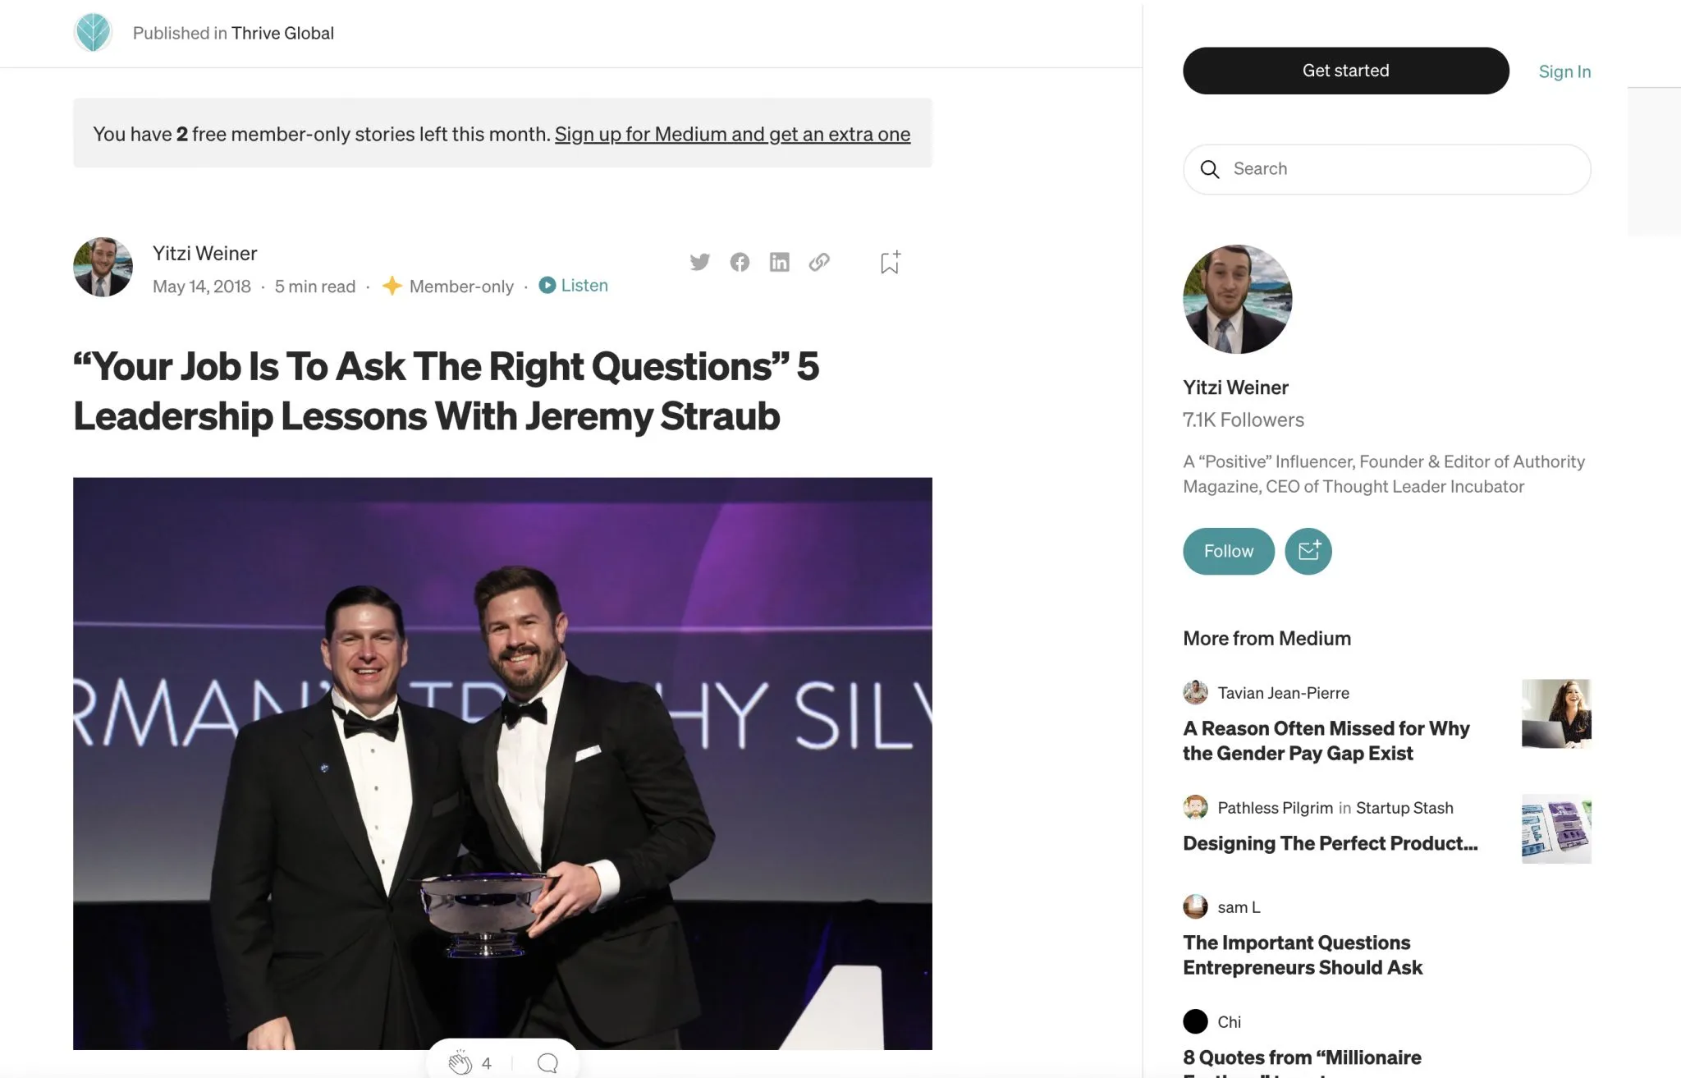
Task: Open the Thrive Global publication link
Action: point(282,33)
